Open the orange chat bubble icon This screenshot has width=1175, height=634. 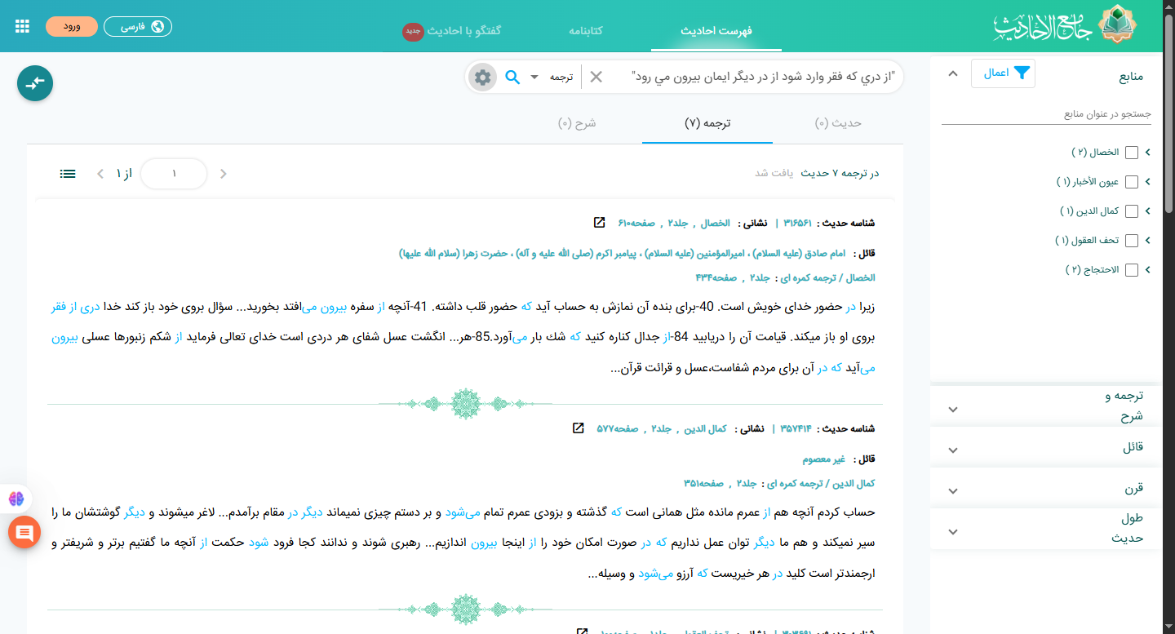point(24,533)
